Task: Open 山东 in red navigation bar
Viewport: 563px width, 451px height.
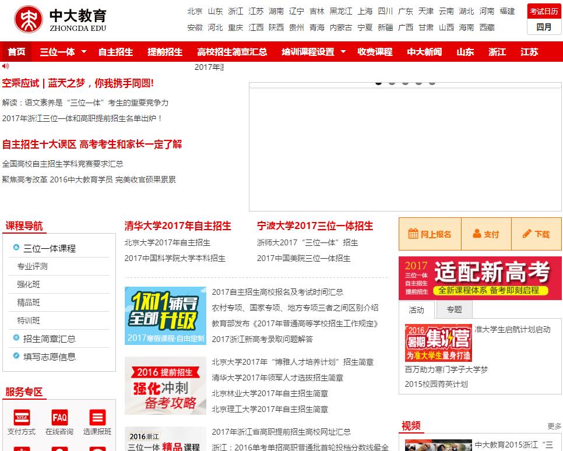Action: [x=465, y=52]
